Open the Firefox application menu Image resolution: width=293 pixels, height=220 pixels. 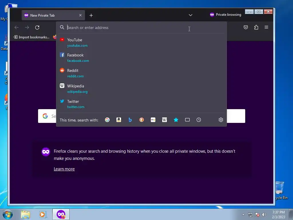coord(266,27)
